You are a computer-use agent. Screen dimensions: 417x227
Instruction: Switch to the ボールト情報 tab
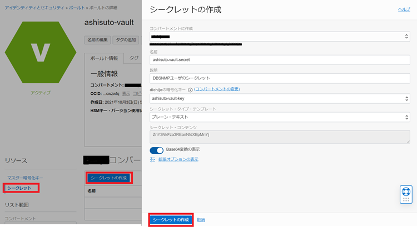[104, 58]
